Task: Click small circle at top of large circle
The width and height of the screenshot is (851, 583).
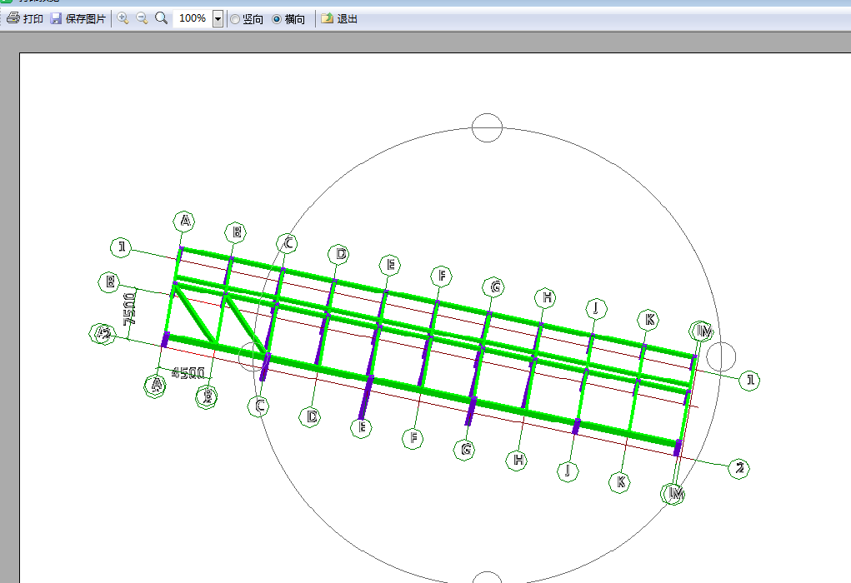Action: coord(487,128)
